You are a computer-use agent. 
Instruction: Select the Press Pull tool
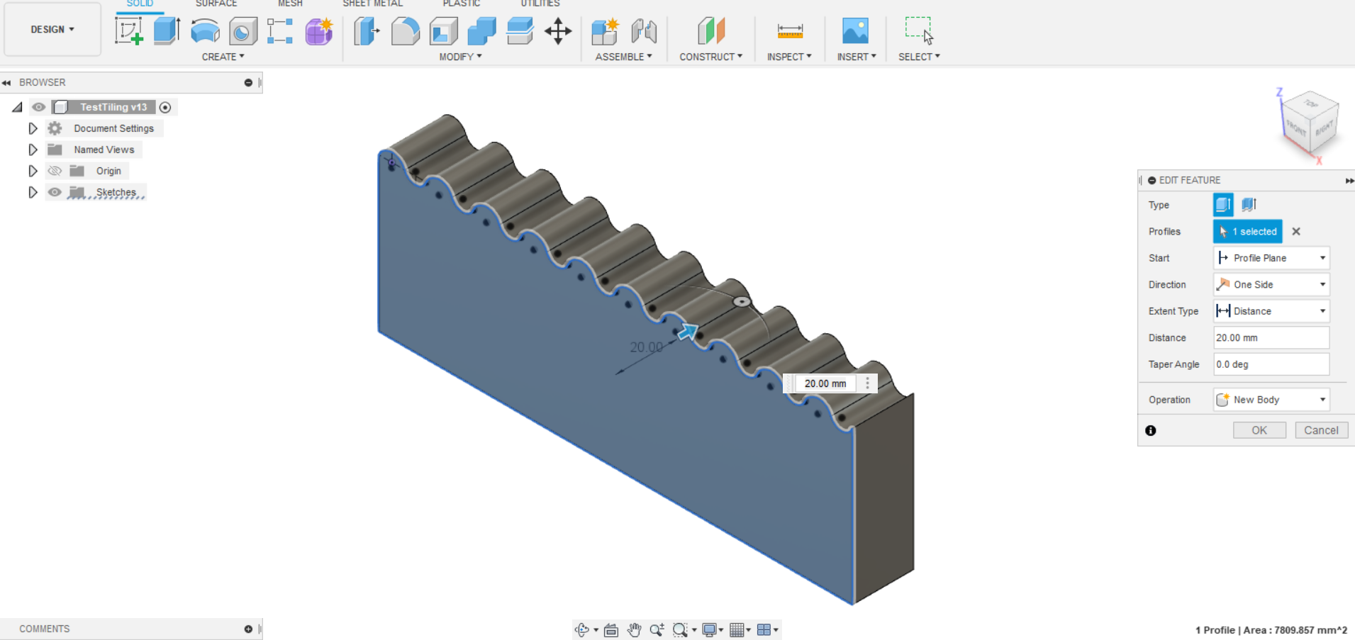click(366, 31)
